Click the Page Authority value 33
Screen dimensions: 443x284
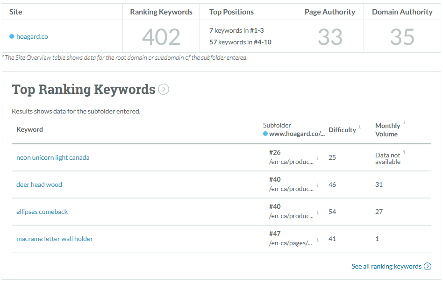(330, 37)
